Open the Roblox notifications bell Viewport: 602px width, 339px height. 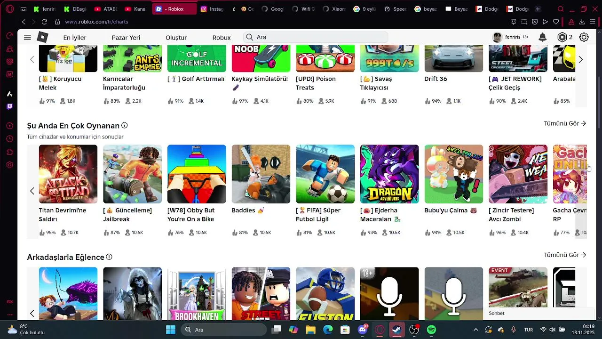pos(542,37)
